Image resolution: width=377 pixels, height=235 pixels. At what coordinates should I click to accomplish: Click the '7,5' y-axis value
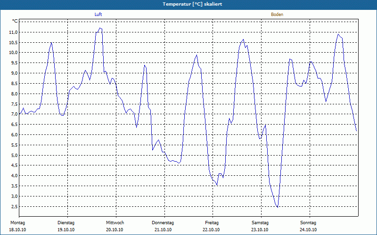14,104
